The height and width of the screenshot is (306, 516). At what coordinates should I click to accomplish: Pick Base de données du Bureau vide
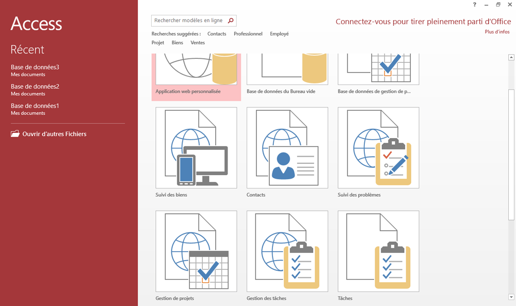coord(287,69)
